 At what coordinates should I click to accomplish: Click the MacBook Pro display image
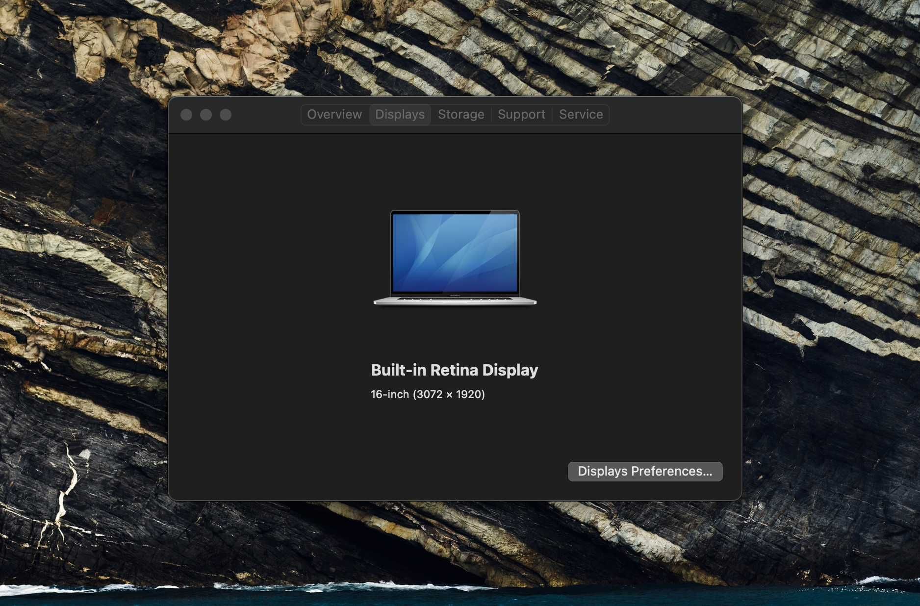tap(455, 258)
